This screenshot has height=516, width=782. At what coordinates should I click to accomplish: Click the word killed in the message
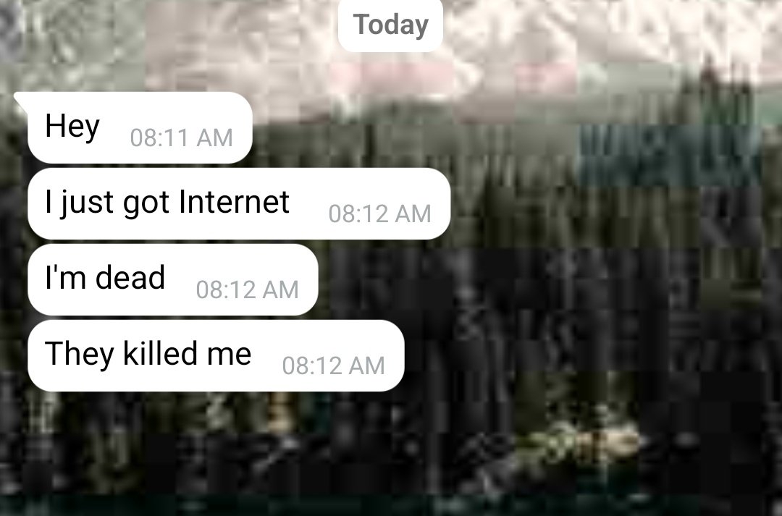(159, 353)
